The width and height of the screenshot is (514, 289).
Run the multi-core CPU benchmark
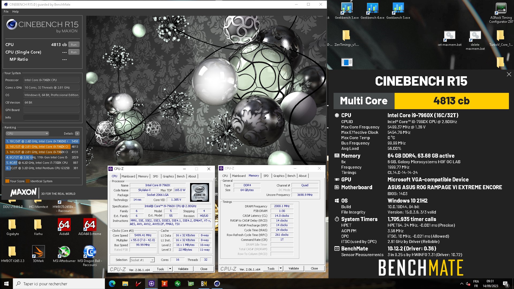[x=74, y=45]
